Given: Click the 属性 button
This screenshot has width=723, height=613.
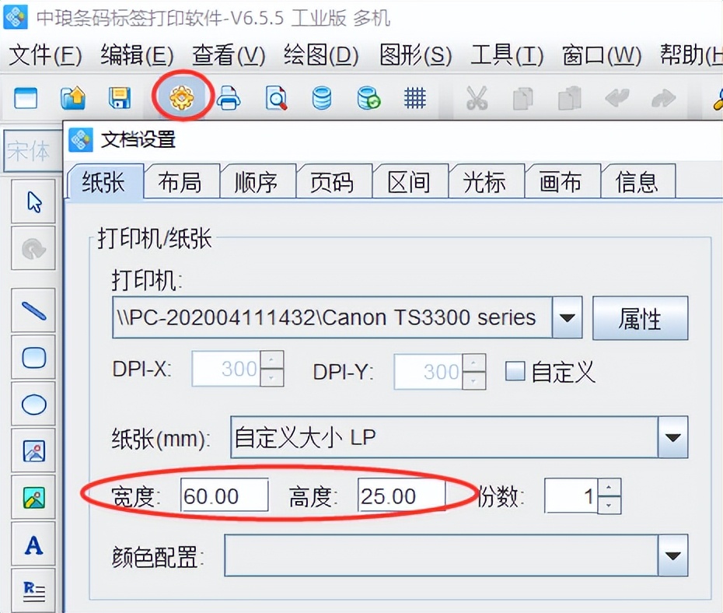Looking at the screenshot, I should tap(641, 318).
